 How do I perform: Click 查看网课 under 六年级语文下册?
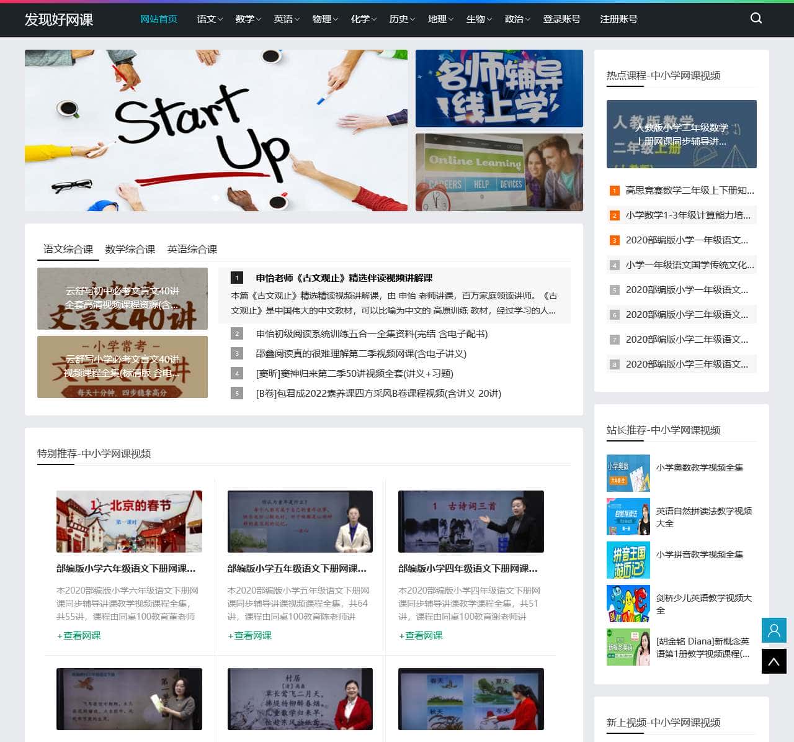pos(79,635)
